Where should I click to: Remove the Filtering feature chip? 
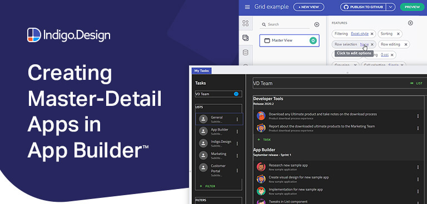pos(373,34)
